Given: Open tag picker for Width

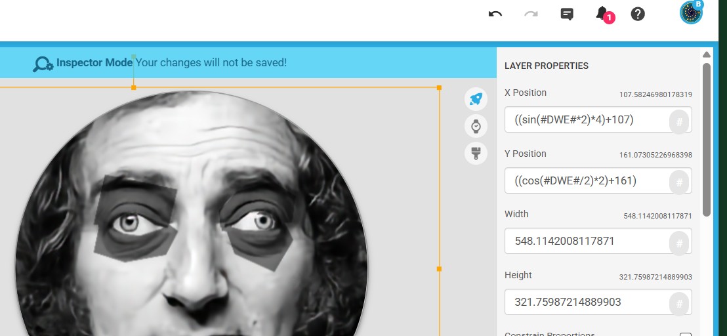Looking at the screenshot, I should (679, 243).
